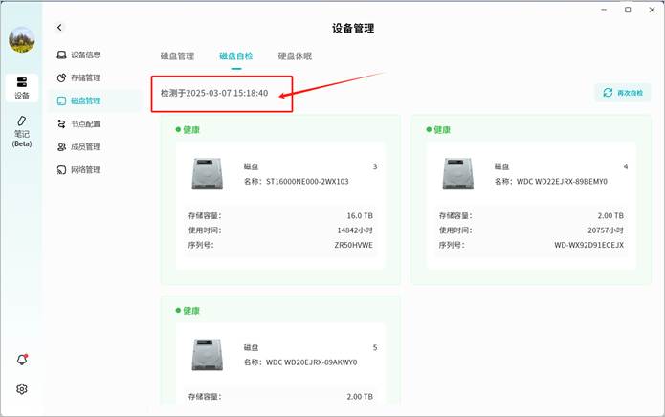Open 节点配置 in the navigation list
The image size is (665, 417).
pos(84,123)
